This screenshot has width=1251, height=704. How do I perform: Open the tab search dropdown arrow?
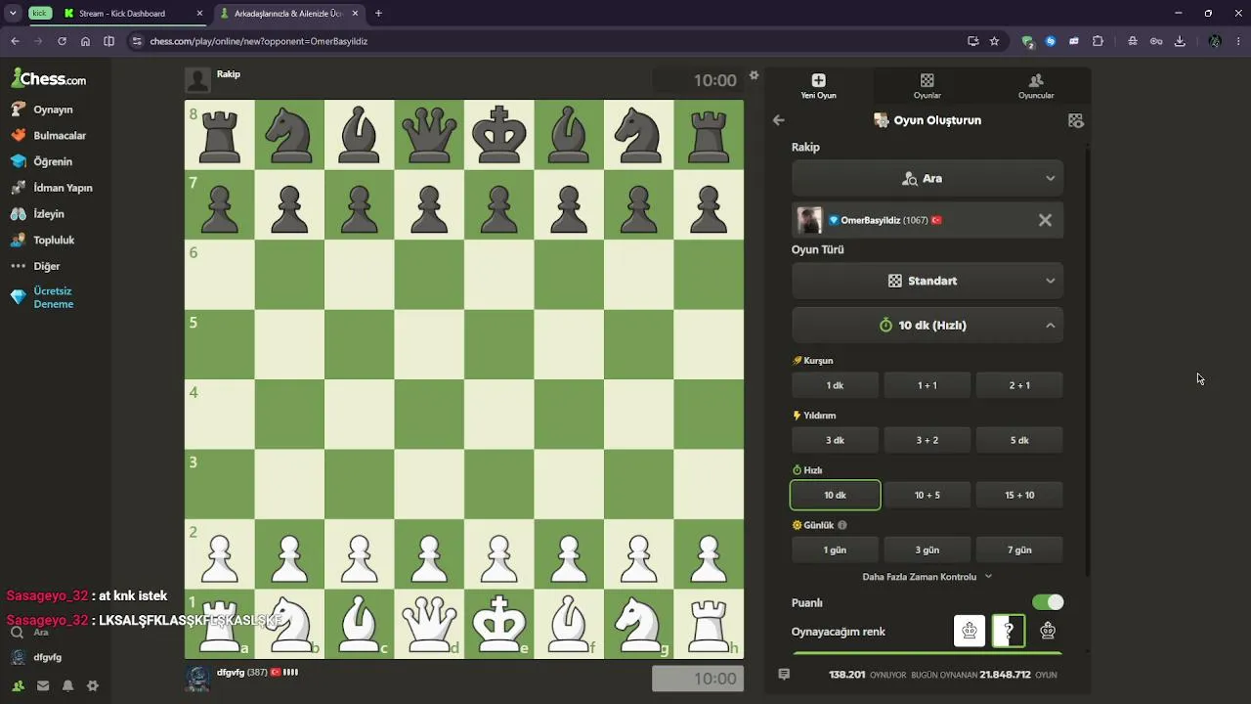pos(13,14)
